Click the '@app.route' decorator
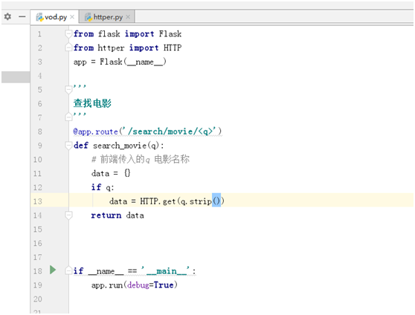This screenshot has width=415, height=315. 95,131
